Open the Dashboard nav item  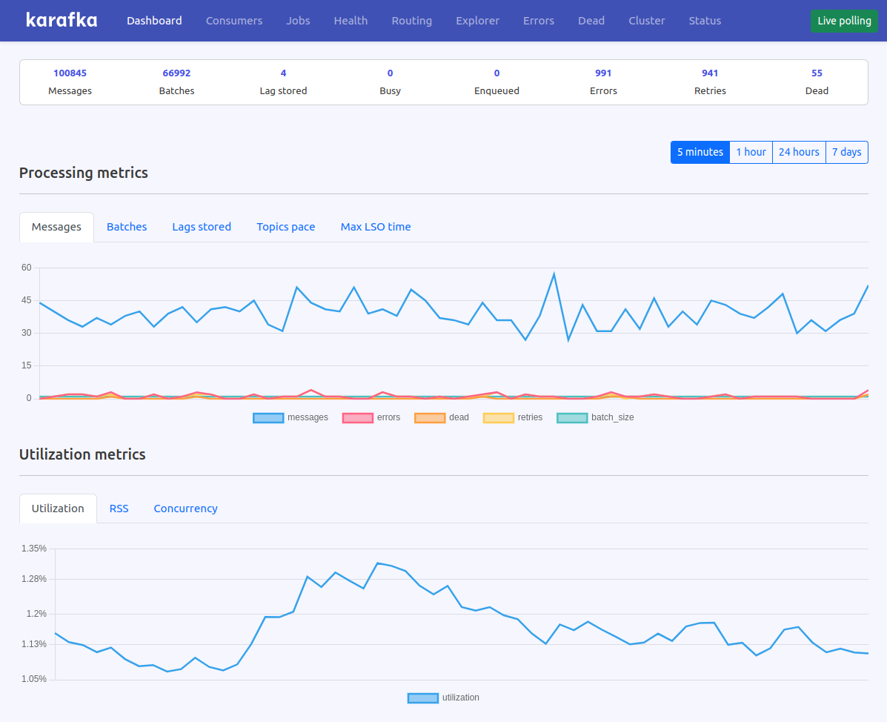[x=154, y=20]
